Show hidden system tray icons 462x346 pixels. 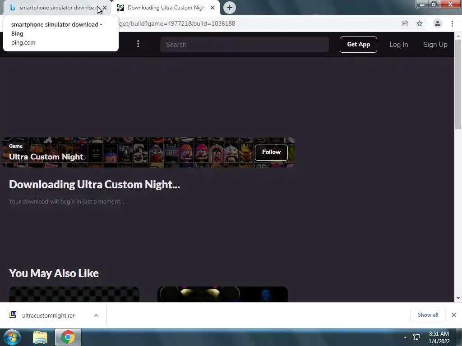(x=405, y=337)
